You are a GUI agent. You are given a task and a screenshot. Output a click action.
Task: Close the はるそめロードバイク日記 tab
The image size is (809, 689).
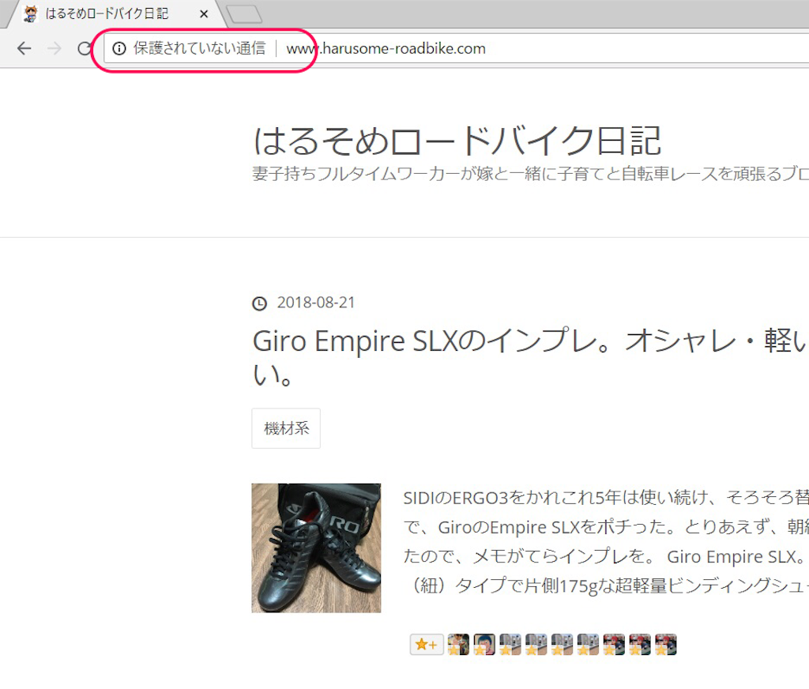(x=204, y=14)
